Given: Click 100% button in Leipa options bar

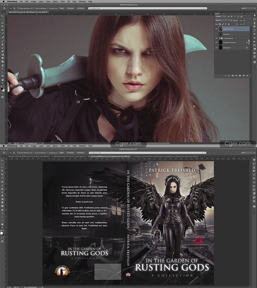Looking at the screenshot, I should pyautogui.click(x=62, y=8).
